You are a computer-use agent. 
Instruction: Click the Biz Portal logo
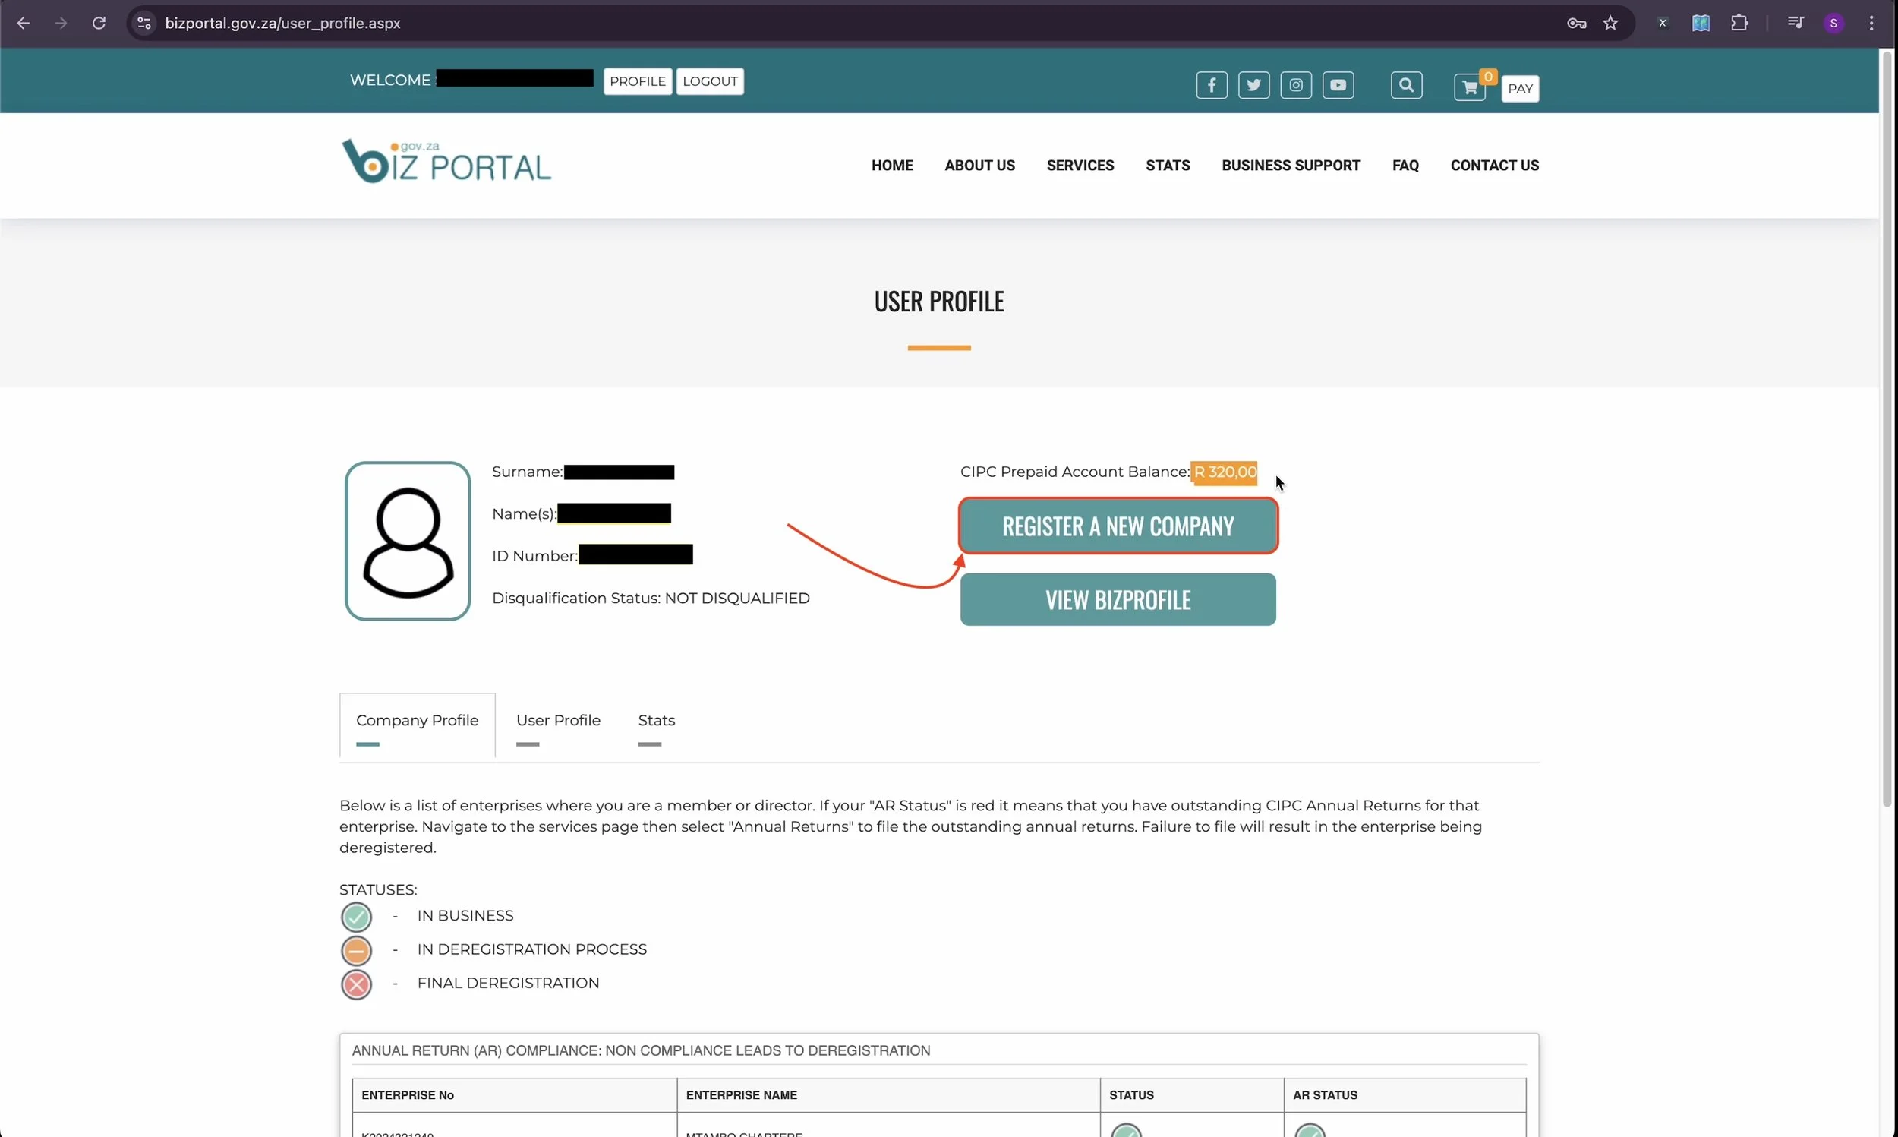[x=446, y=162]
